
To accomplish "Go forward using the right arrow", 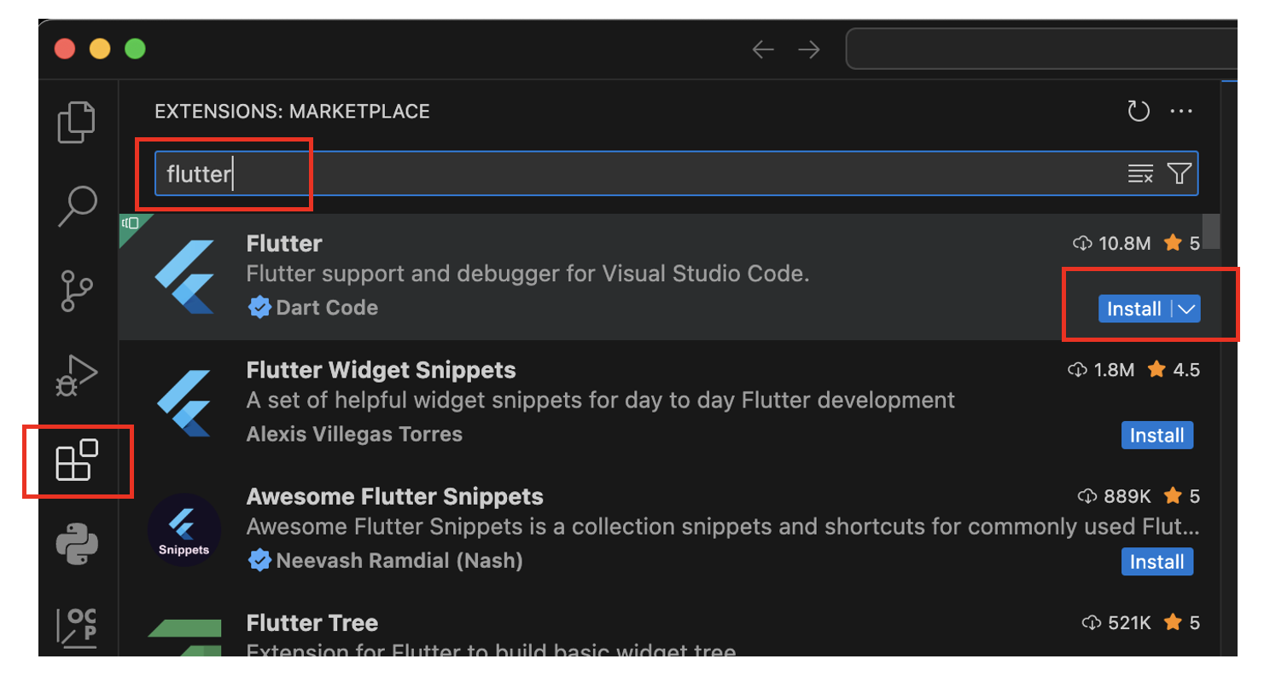I will click(808, 50).
